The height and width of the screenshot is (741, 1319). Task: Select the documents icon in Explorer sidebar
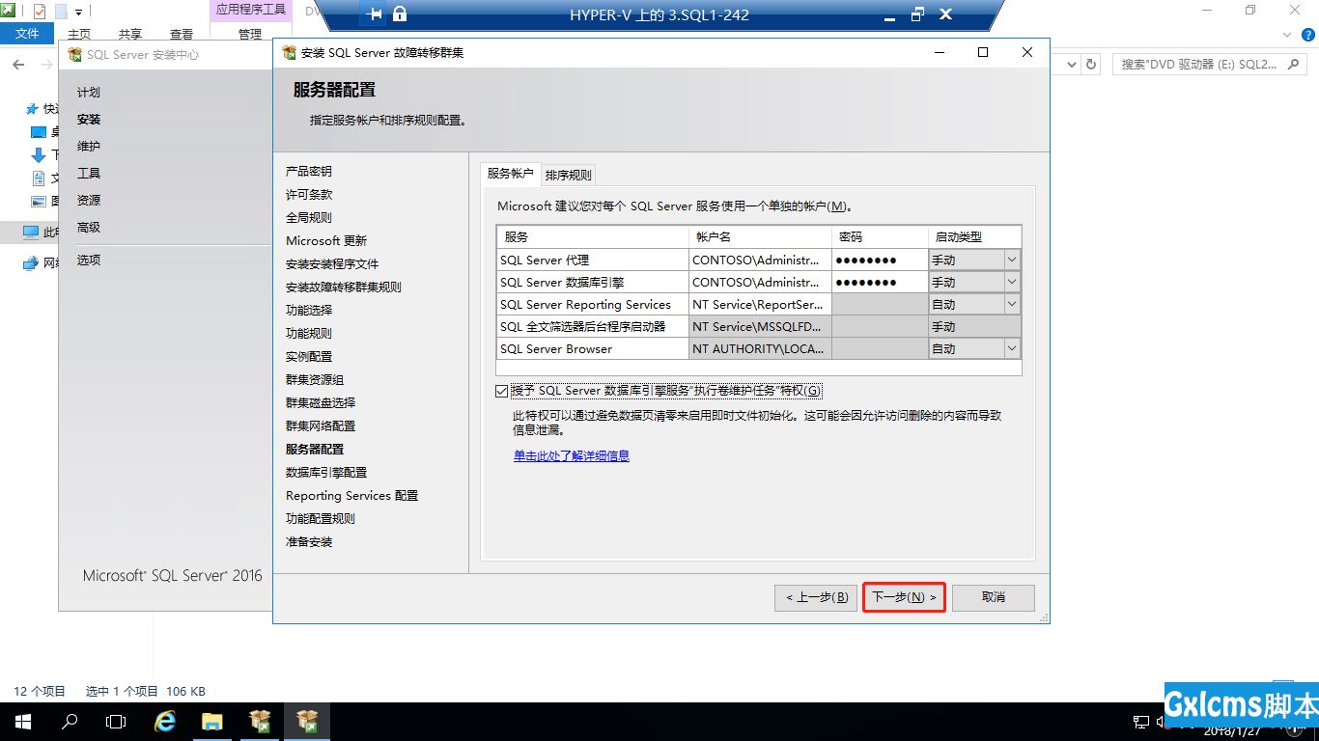pyautogui.click(x=39, y=178)
